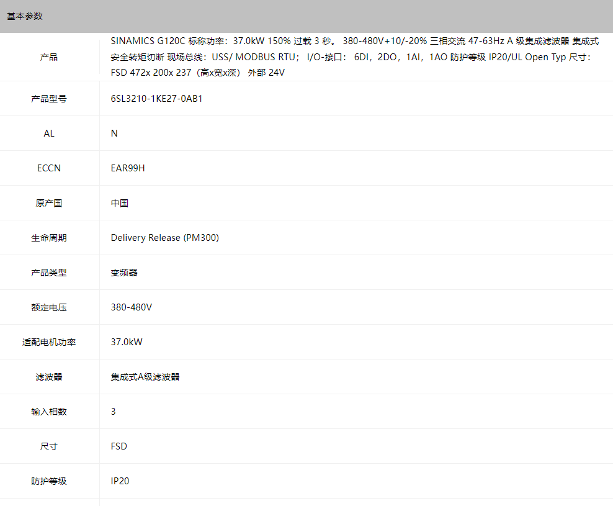Select the 生命周期 label
The width and height of the screenshot is (613, 506).
[49, 238]
